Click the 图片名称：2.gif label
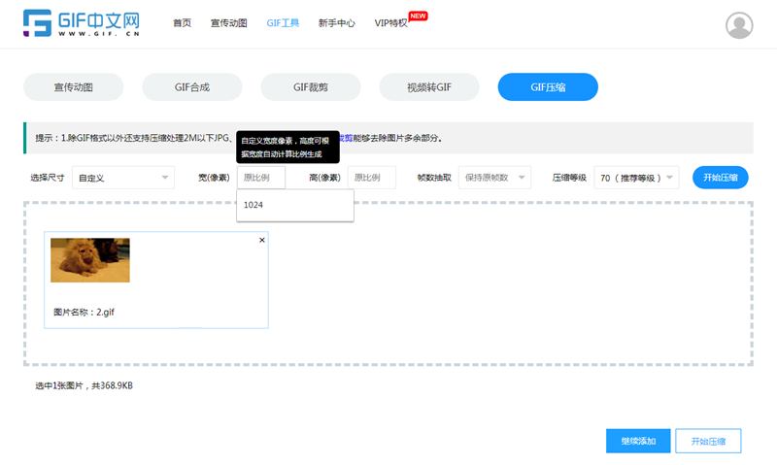The height and width of the screenshot is (465, 777). tap(84, 312)
